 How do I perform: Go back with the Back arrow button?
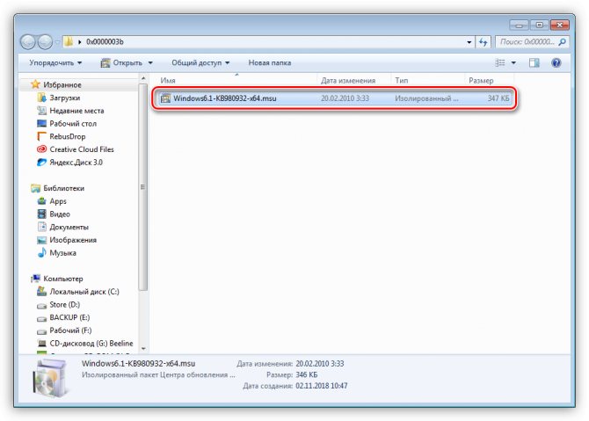coord(28,41)
